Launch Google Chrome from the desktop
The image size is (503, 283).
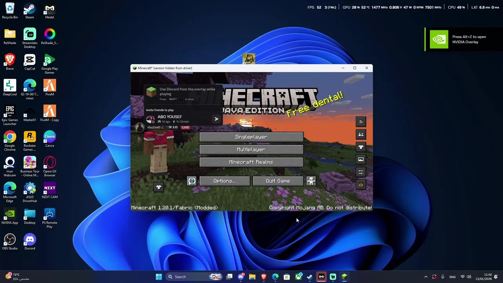[10, 141]
